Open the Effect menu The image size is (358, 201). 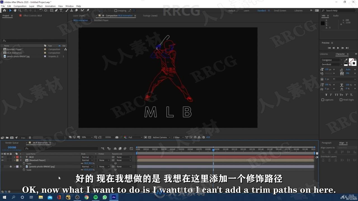click(x=40, y=6)
